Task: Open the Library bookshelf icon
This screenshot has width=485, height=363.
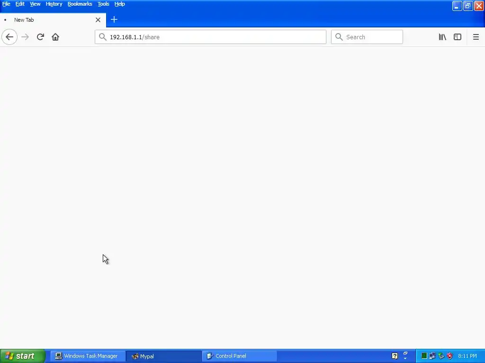Action: (x=442, y=37)
